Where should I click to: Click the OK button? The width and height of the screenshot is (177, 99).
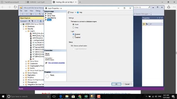pos(116,84)
